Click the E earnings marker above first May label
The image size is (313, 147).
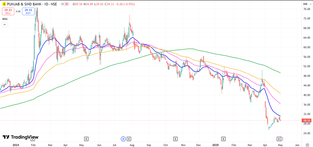click(86, 139)
